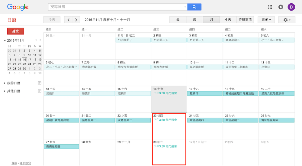Click mini calendar previous month arrow
Viewport: 302px width, 166px height.
click(36, 40)
